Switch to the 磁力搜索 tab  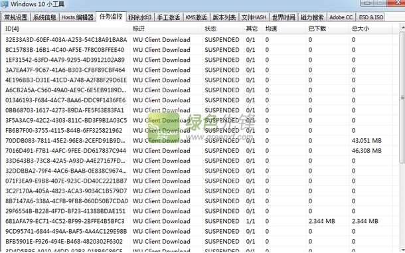click(x=312, y=17)
